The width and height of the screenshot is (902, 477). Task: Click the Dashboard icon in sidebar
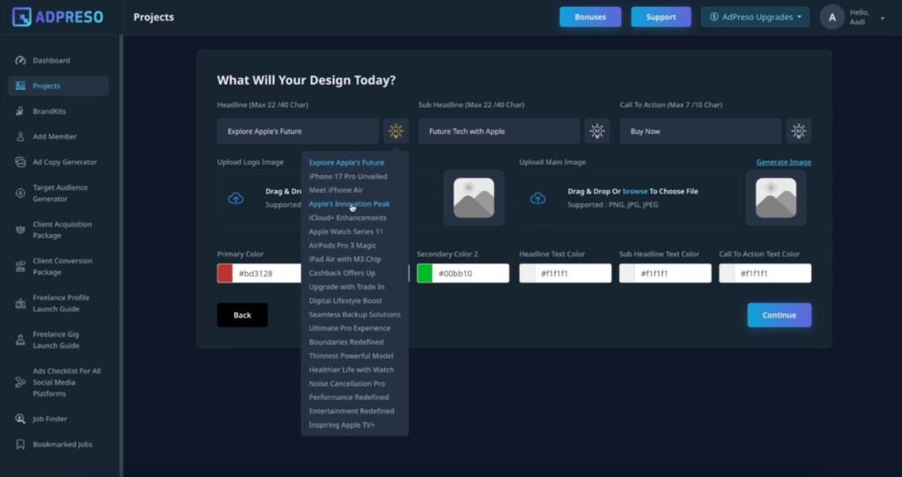21,61
